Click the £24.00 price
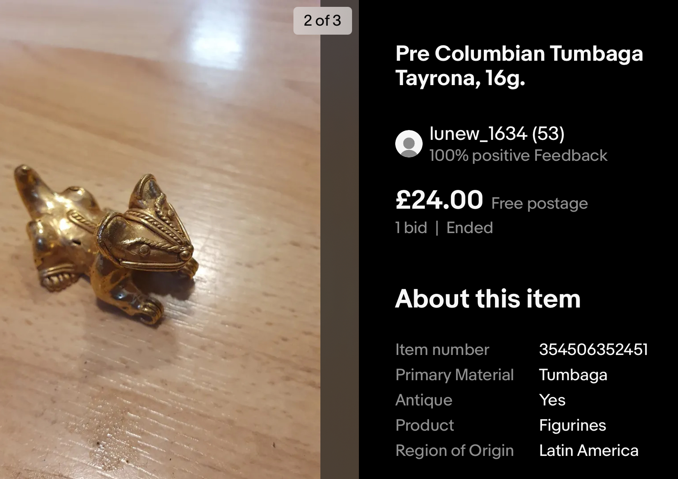678x479 pixels. (x=439, y=200)
